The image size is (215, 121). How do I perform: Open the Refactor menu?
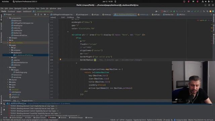(31, 8)
